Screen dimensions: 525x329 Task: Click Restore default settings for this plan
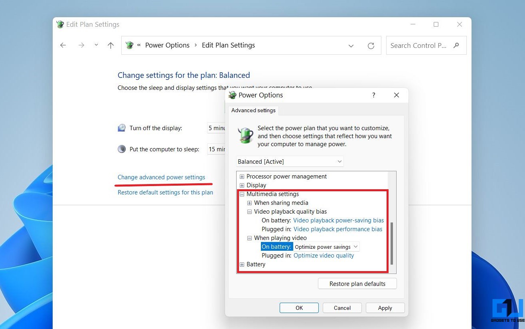tap(165, 192)
